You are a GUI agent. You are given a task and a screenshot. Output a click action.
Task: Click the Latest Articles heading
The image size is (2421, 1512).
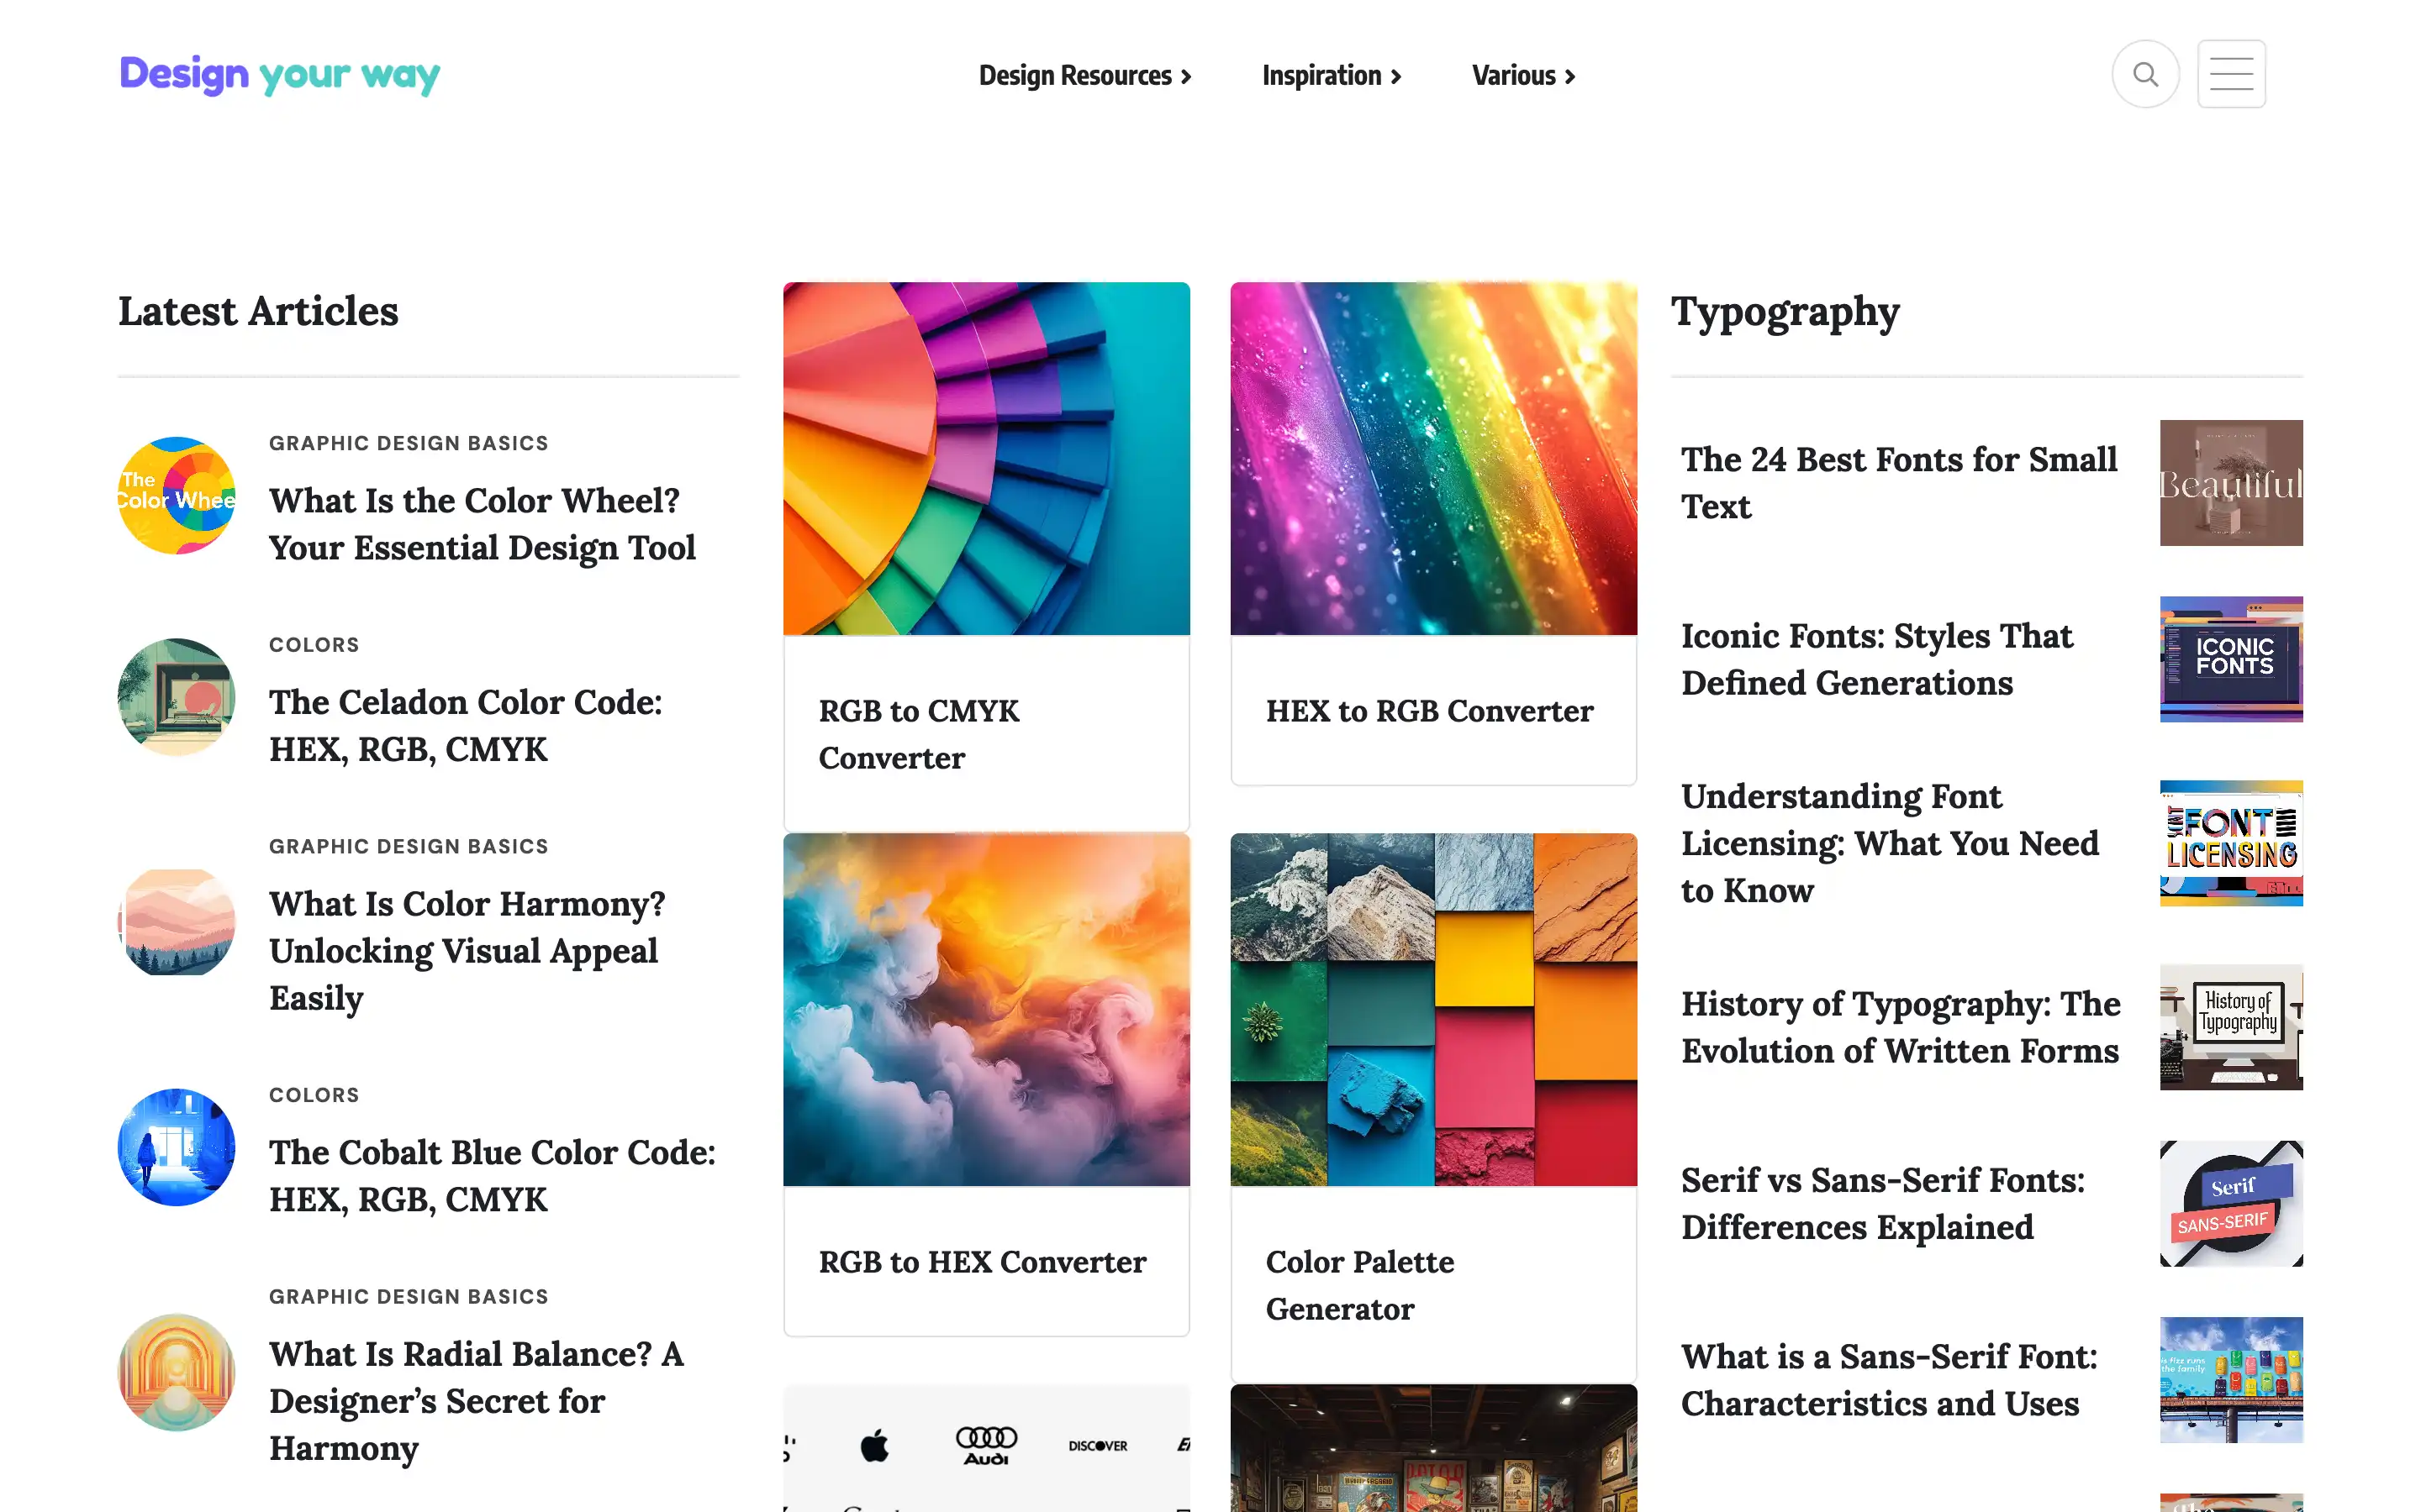pos(258,311)
